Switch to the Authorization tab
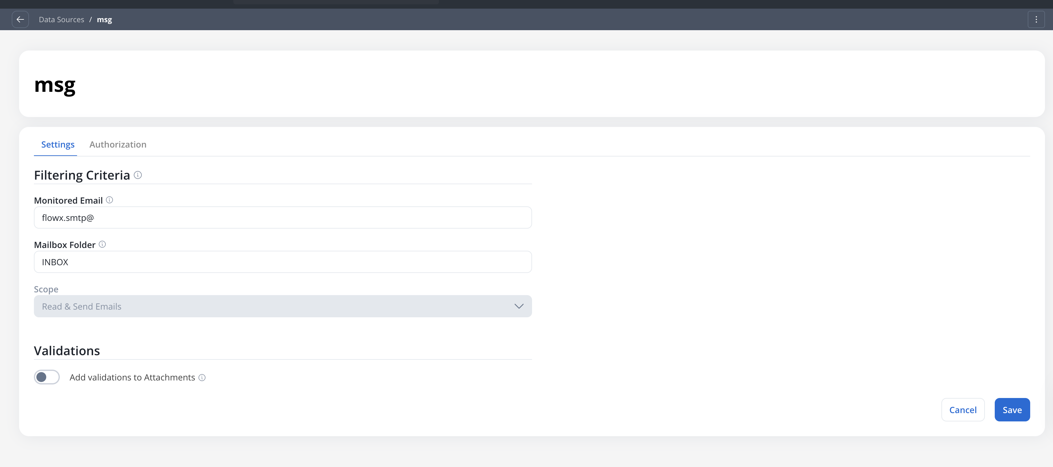This screenshot has width=1053, height=467. [118, 145]
